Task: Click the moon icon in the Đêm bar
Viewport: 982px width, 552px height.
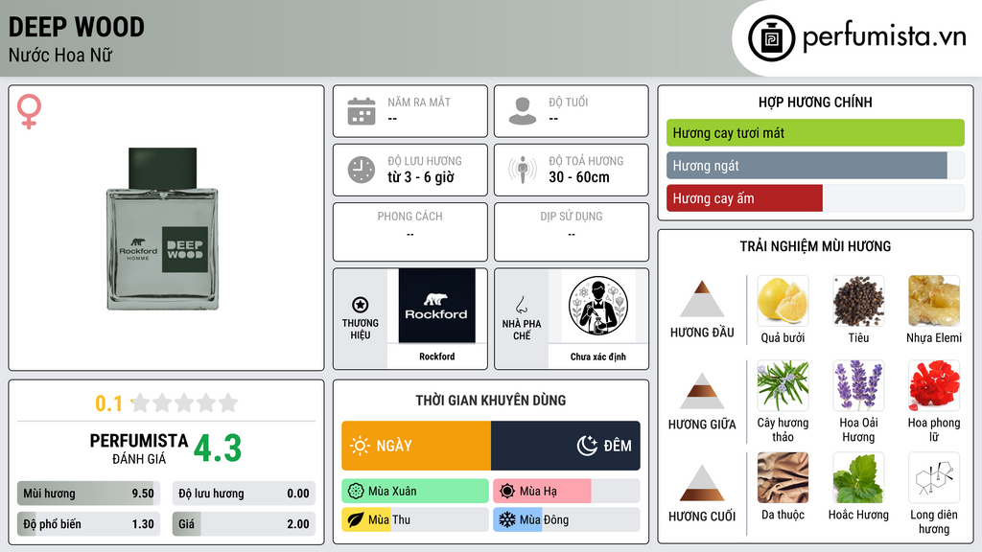Action: coord(587,446)
